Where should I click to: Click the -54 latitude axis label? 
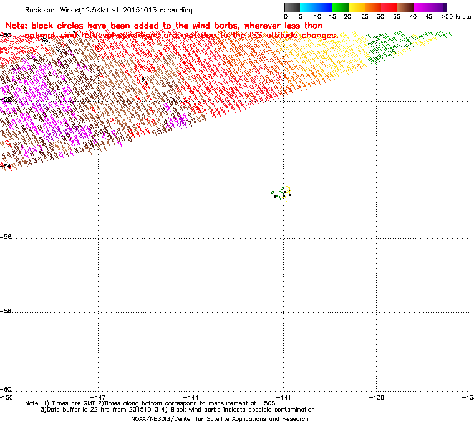6,166
